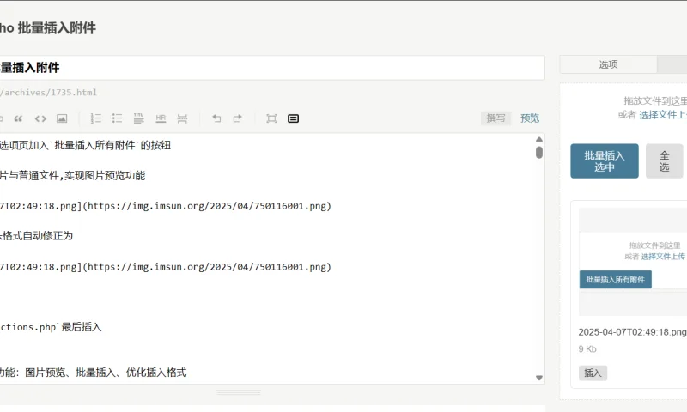Insert a blockquote with the quote icon
This screenshot has width=687, height=412.
[x=18, y=118]
